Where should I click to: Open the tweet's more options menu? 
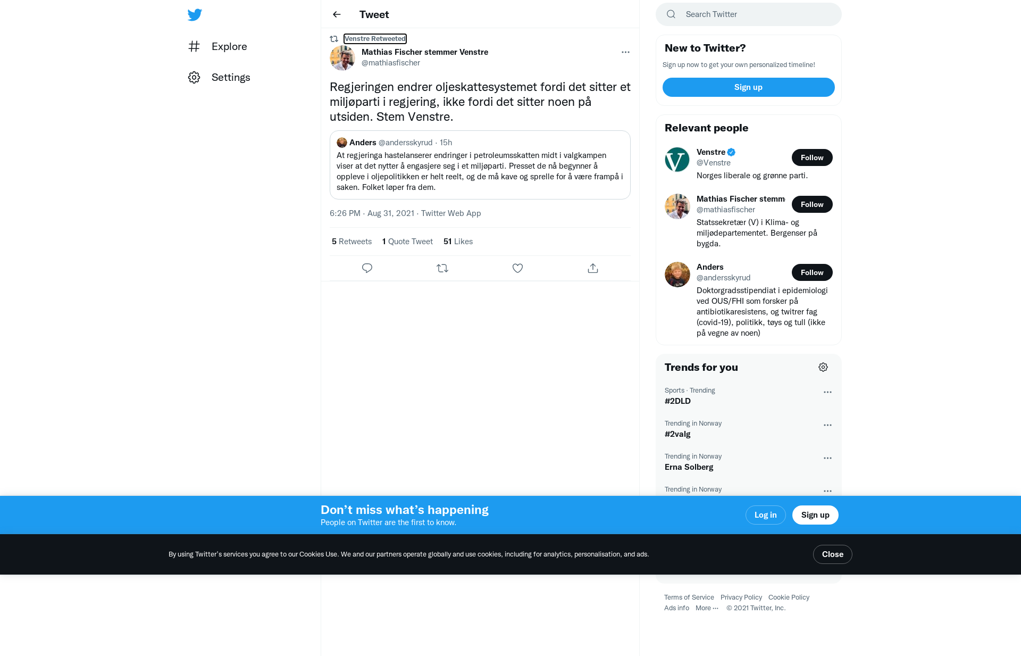625,52
